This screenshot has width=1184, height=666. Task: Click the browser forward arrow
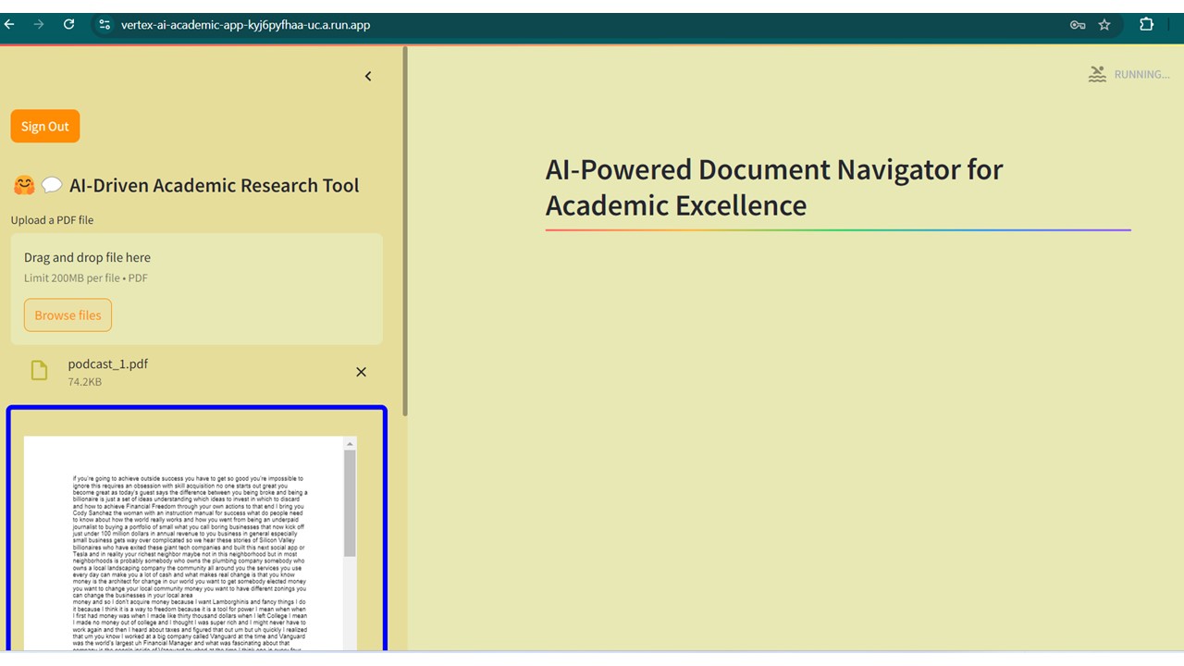(39, 25)
